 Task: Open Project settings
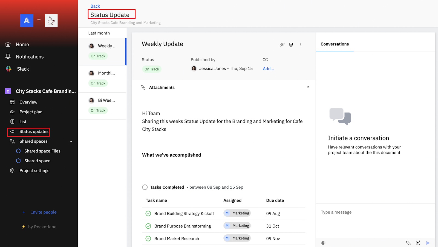[x=34, y=171]
